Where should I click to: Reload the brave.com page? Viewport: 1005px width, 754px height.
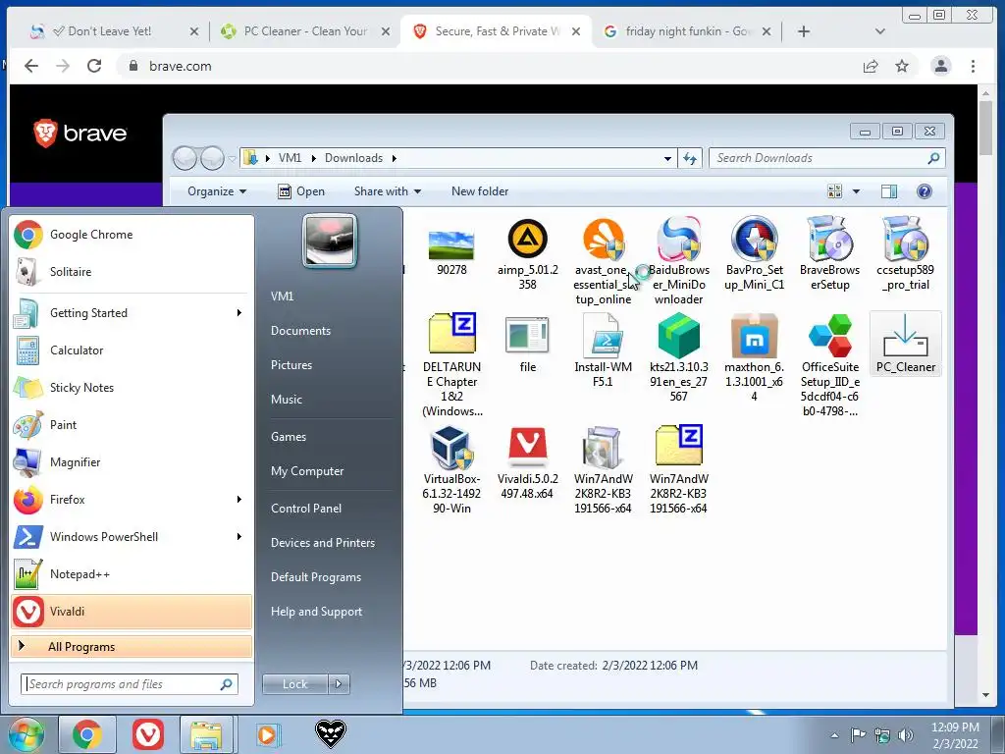point(94,66)
